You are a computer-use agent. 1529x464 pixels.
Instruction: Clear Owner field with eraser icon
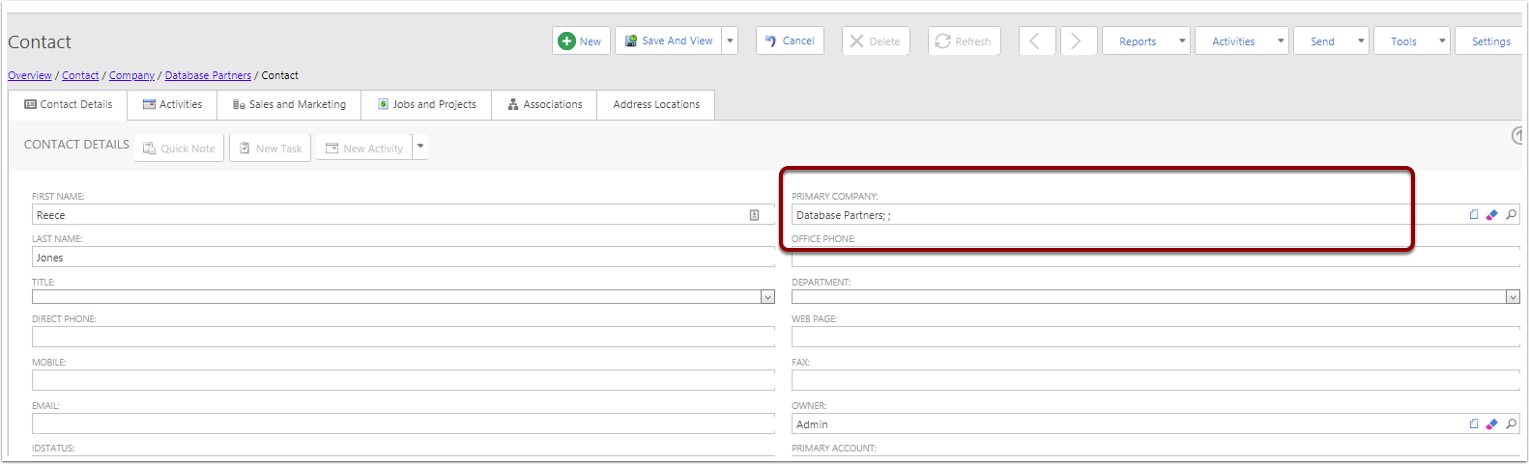point(1491,423)
